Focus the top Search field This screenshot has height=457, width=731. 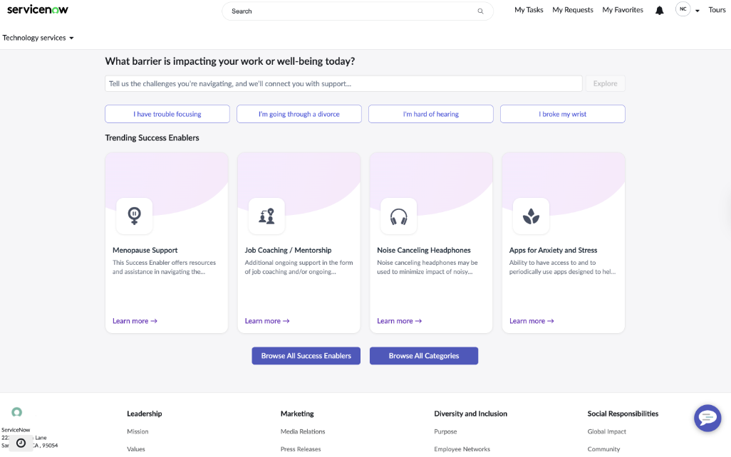pyautogui.click(x=358, y=11)
